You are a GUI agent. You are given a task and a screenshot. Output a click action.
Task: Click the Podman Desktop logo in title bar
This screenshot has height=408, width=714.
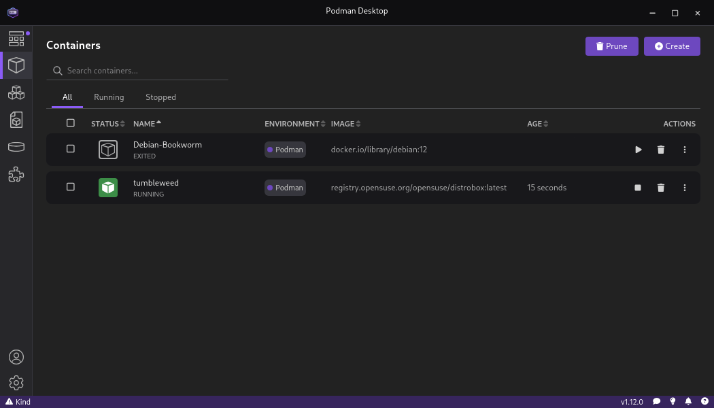coord(13,13)
